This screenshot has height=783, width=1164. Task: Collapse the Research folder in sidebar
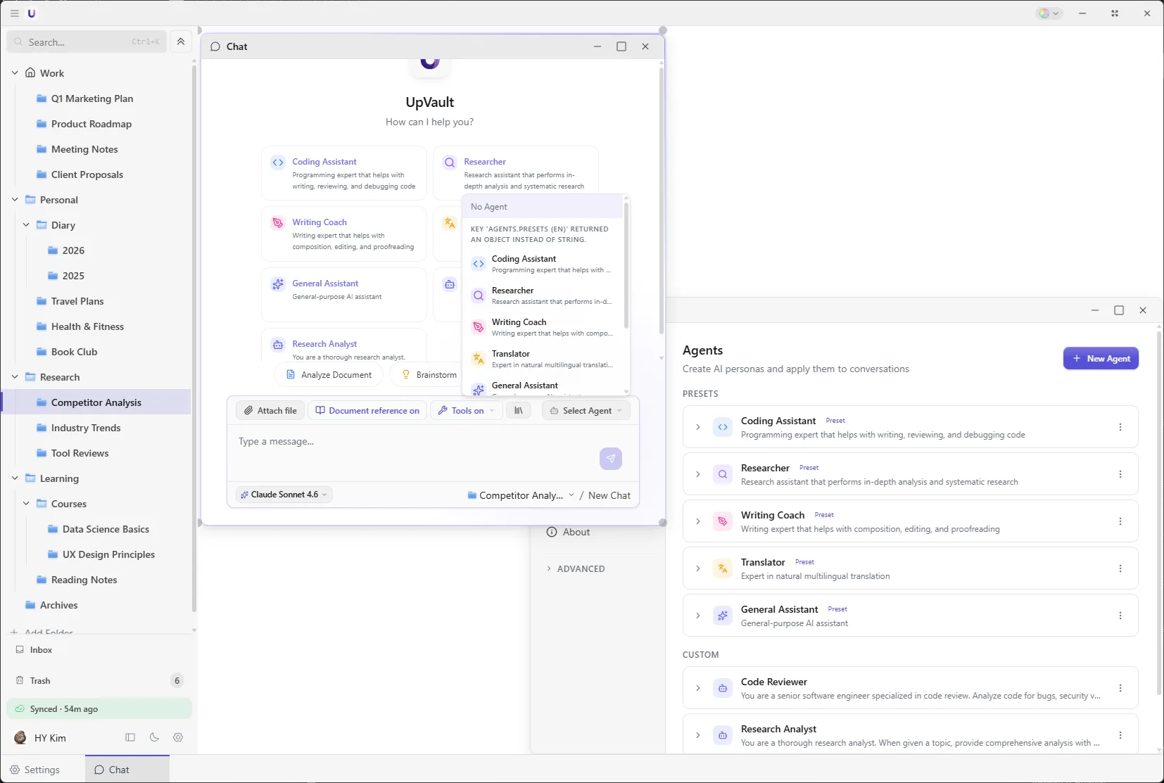pyautogui.click(x=15, y=377)
